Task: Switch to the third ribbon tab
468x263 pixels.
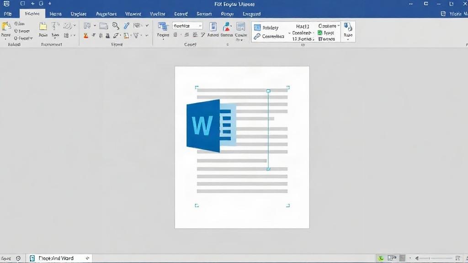Action: tap(55, 14)
